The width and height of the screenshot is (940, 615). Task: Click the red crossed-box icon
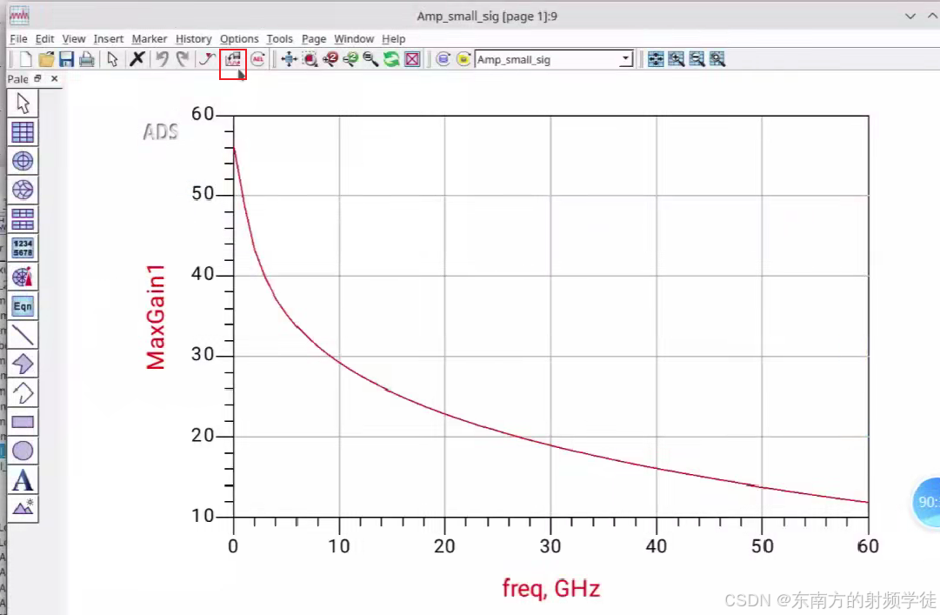coord(412,59)
